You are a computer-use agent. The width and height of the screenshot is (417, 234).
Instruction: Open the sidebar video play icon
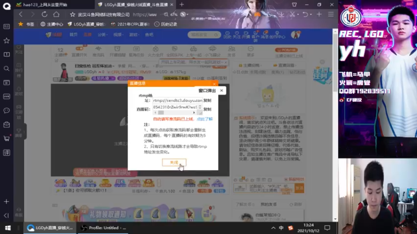click(7, 83)
